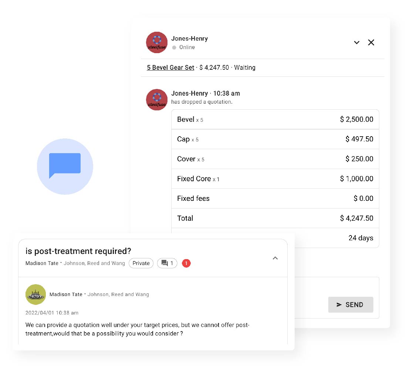Click the steelfuse avatar next to 10:38 am message
410x368 pixels.
tap(157, 100)
